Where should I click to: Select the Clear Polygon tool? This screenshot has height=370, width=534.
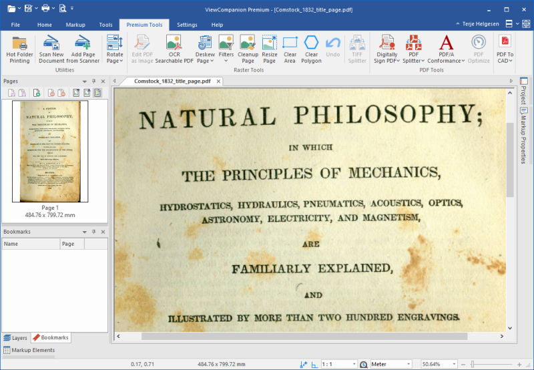pyautogui.click(x=311, y=49)
